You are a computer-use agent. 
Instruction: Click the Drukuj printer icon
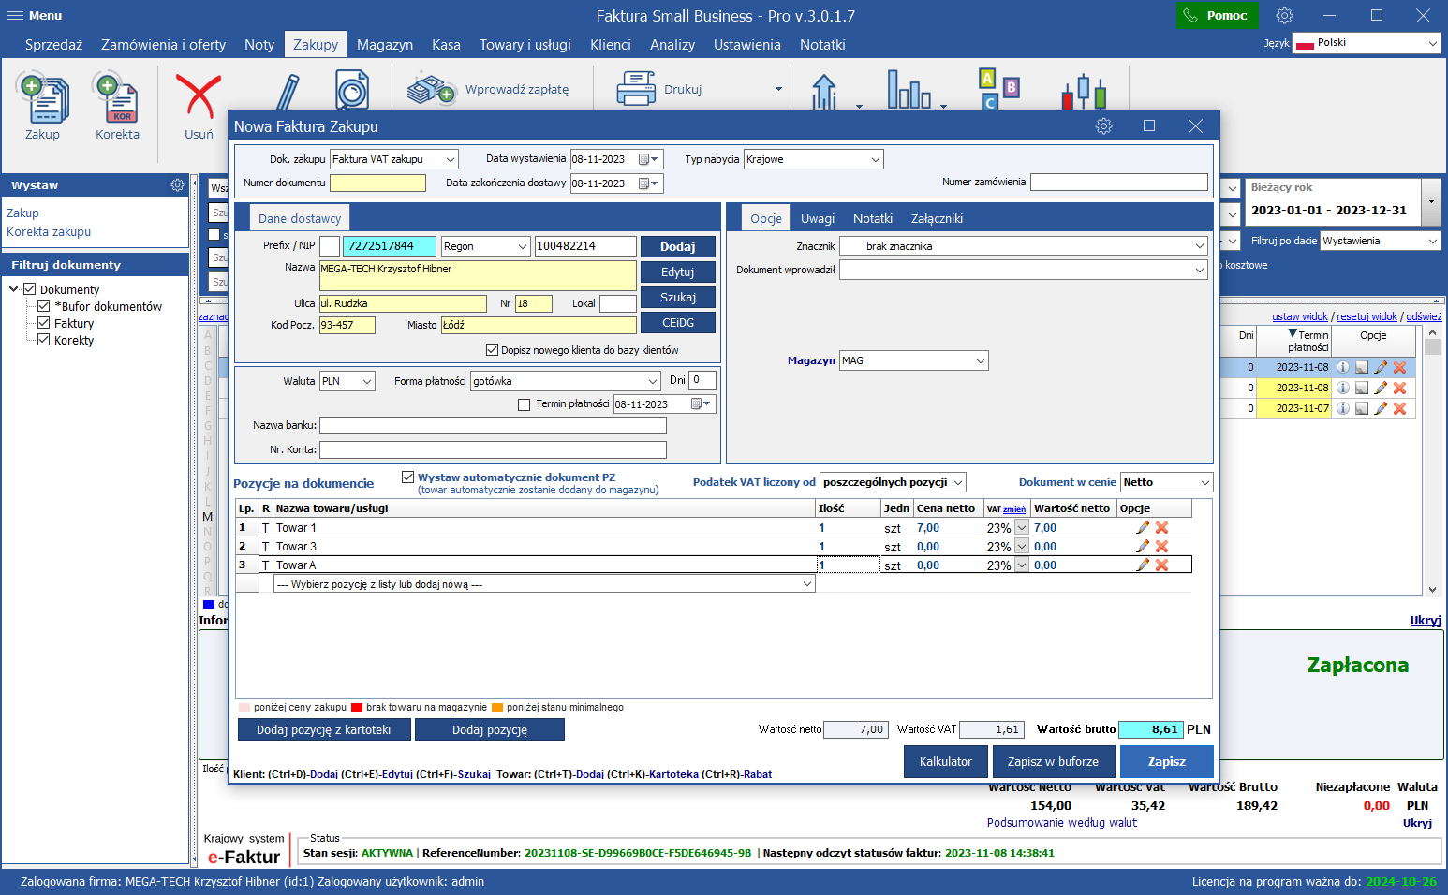pos(636,89)
